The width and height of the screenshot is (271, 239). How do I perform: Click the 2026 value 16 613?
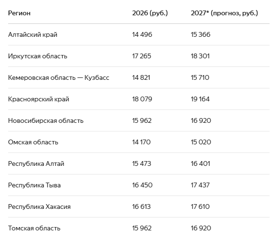141,206
